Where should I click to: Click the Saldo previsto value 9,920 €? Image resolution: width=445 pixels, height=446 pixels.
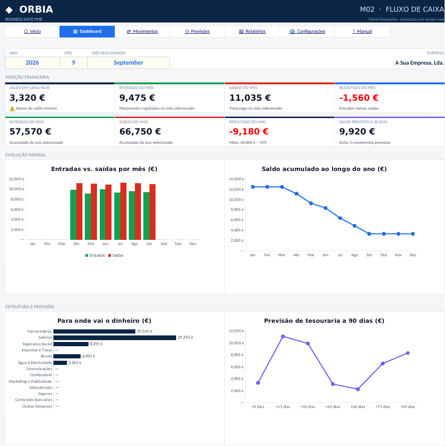click(x=357, y=132)
